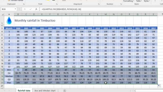Select cell 113.5 in Q3 row
The height and width of the screenshot is (92, 163).
(x=129, y=79)
